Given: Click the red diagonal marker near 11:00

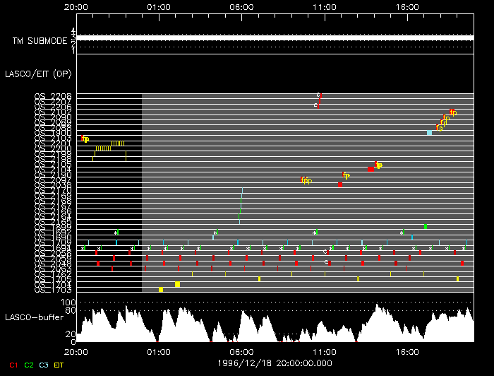Looking at the screenshot, I should 319,100.
